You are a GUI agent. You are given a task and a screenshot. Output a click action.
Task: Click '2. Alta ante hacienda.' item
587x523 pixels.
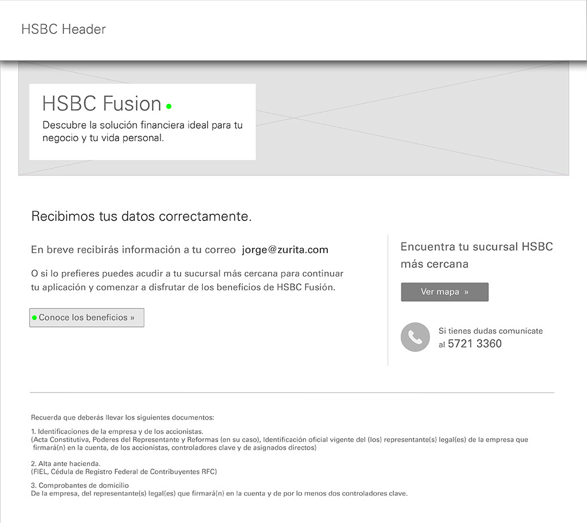66,463
